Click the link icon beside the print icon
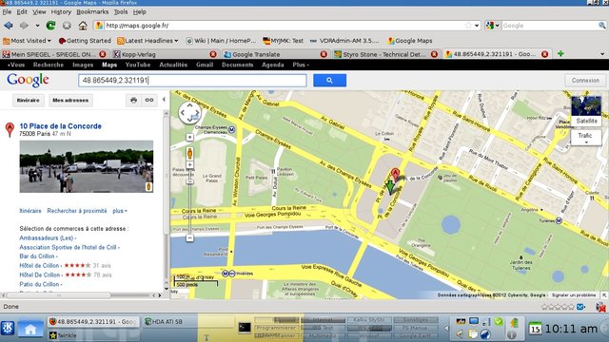Image resolution: width=609 pixels, height=342 pixels. coord(149,100)
